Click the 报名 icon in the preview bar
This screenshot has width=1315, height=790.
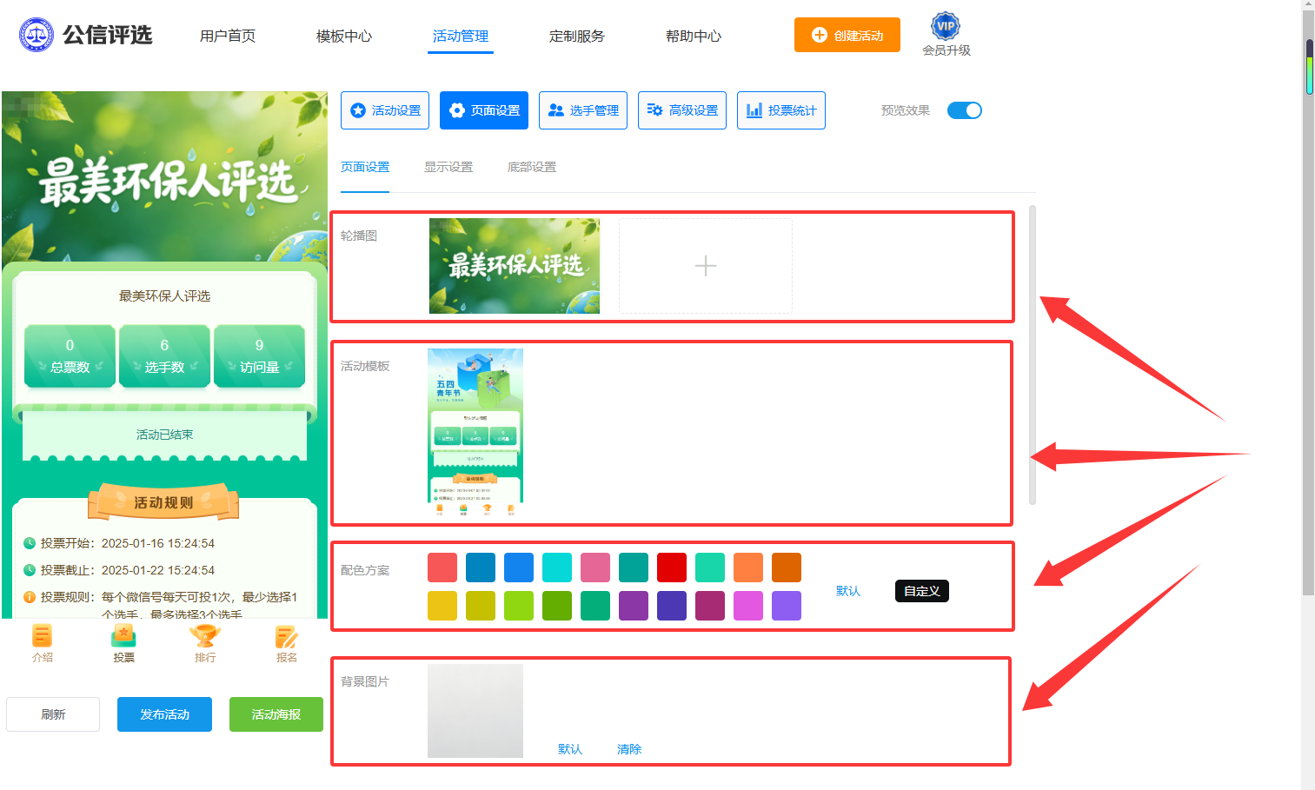point(287,636)
